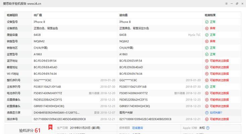
Task: Click the 检测结果 column header
Action: tap(210, 15)
